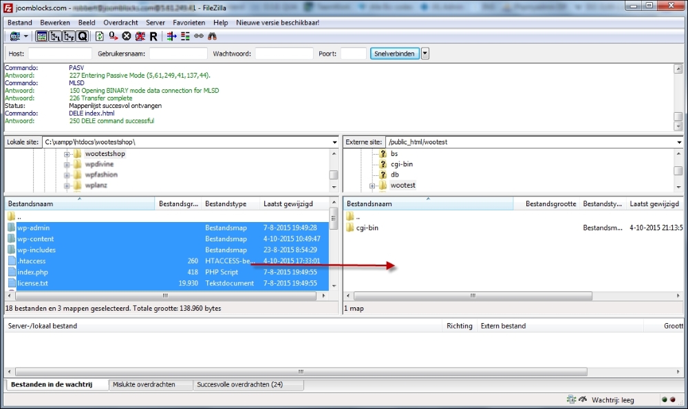Toggle synchronized browsing icon
This screenshot has height=409, width=688.
pos(199,36)
